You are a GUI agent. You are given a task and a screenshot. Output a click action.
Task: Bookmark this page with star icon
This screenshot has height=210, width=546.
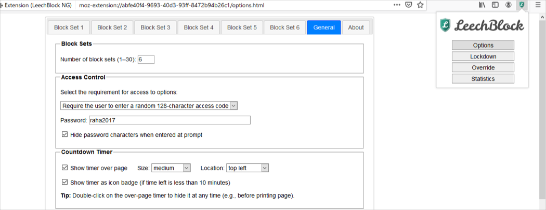(420, 5)
